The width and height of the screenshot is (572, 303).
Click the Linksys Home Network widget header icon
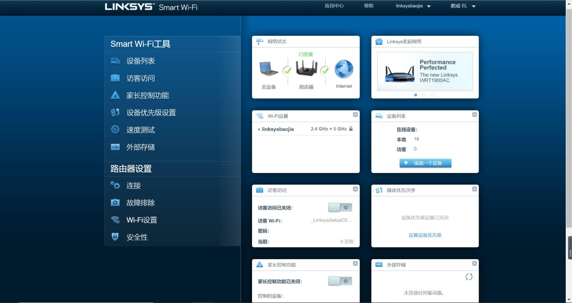379,41
